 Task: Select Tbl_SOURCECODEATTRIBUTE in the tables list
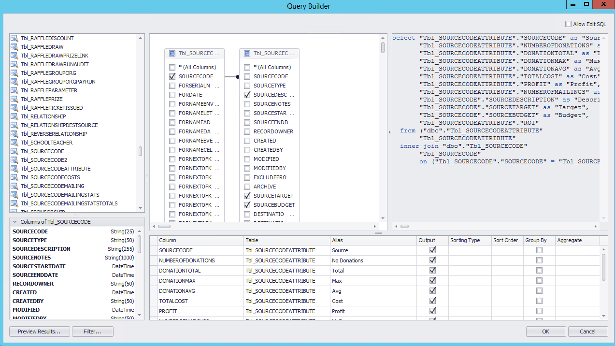click(56, 169)
